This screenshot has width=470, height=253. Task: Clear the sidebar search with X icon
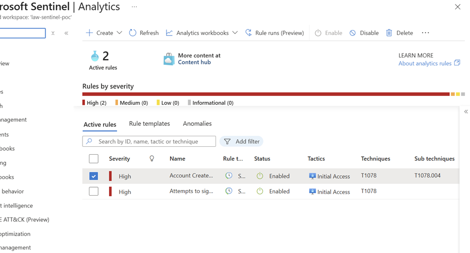(53, 33)
